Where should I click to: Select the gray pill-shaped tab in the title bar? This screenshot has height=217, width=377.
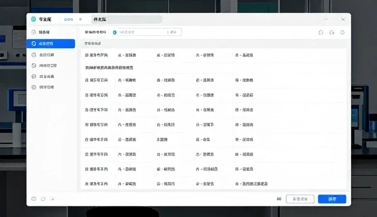click(127, 19)
